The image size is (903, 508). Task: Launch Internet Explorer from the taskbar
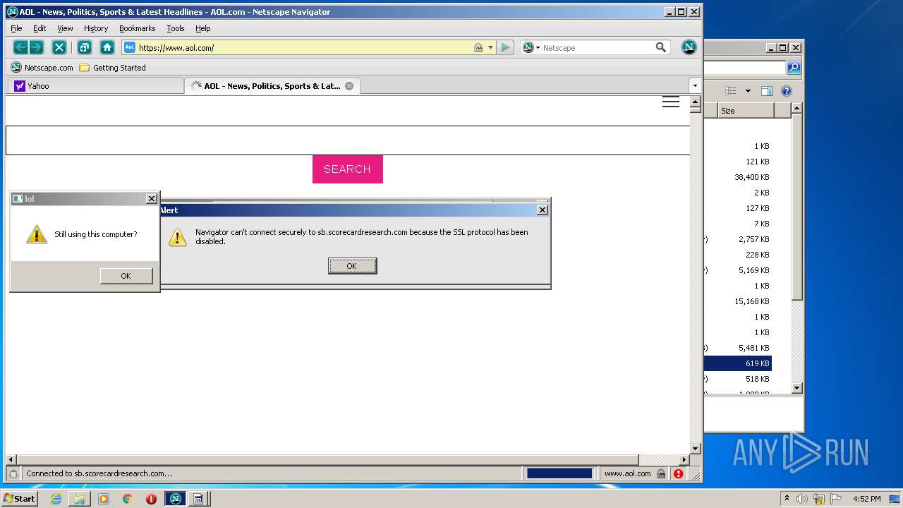[x=56, y=499]
